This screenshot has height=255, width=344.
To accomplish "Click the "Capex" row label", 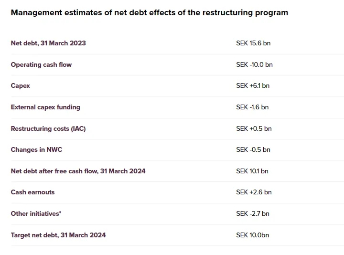I will [21, 86].
